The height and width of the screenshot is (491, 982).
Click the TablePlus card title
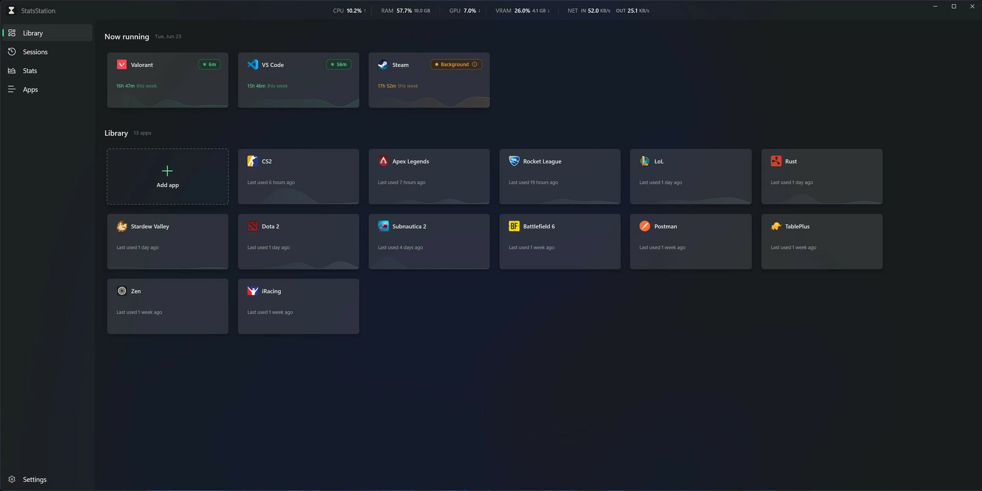797,227
